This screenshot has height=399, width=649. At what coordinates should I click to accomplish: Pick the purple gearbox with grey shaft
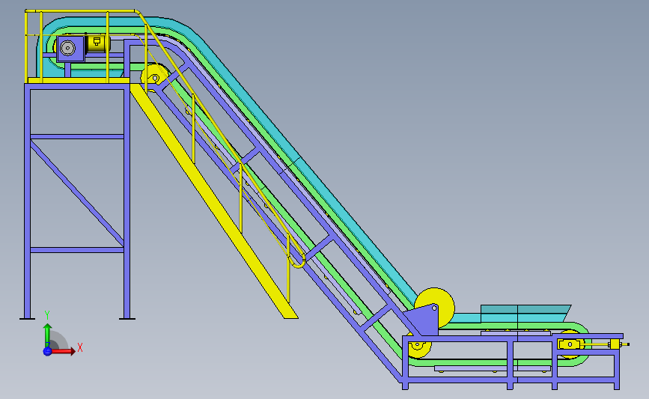click(x=70, y=49)
